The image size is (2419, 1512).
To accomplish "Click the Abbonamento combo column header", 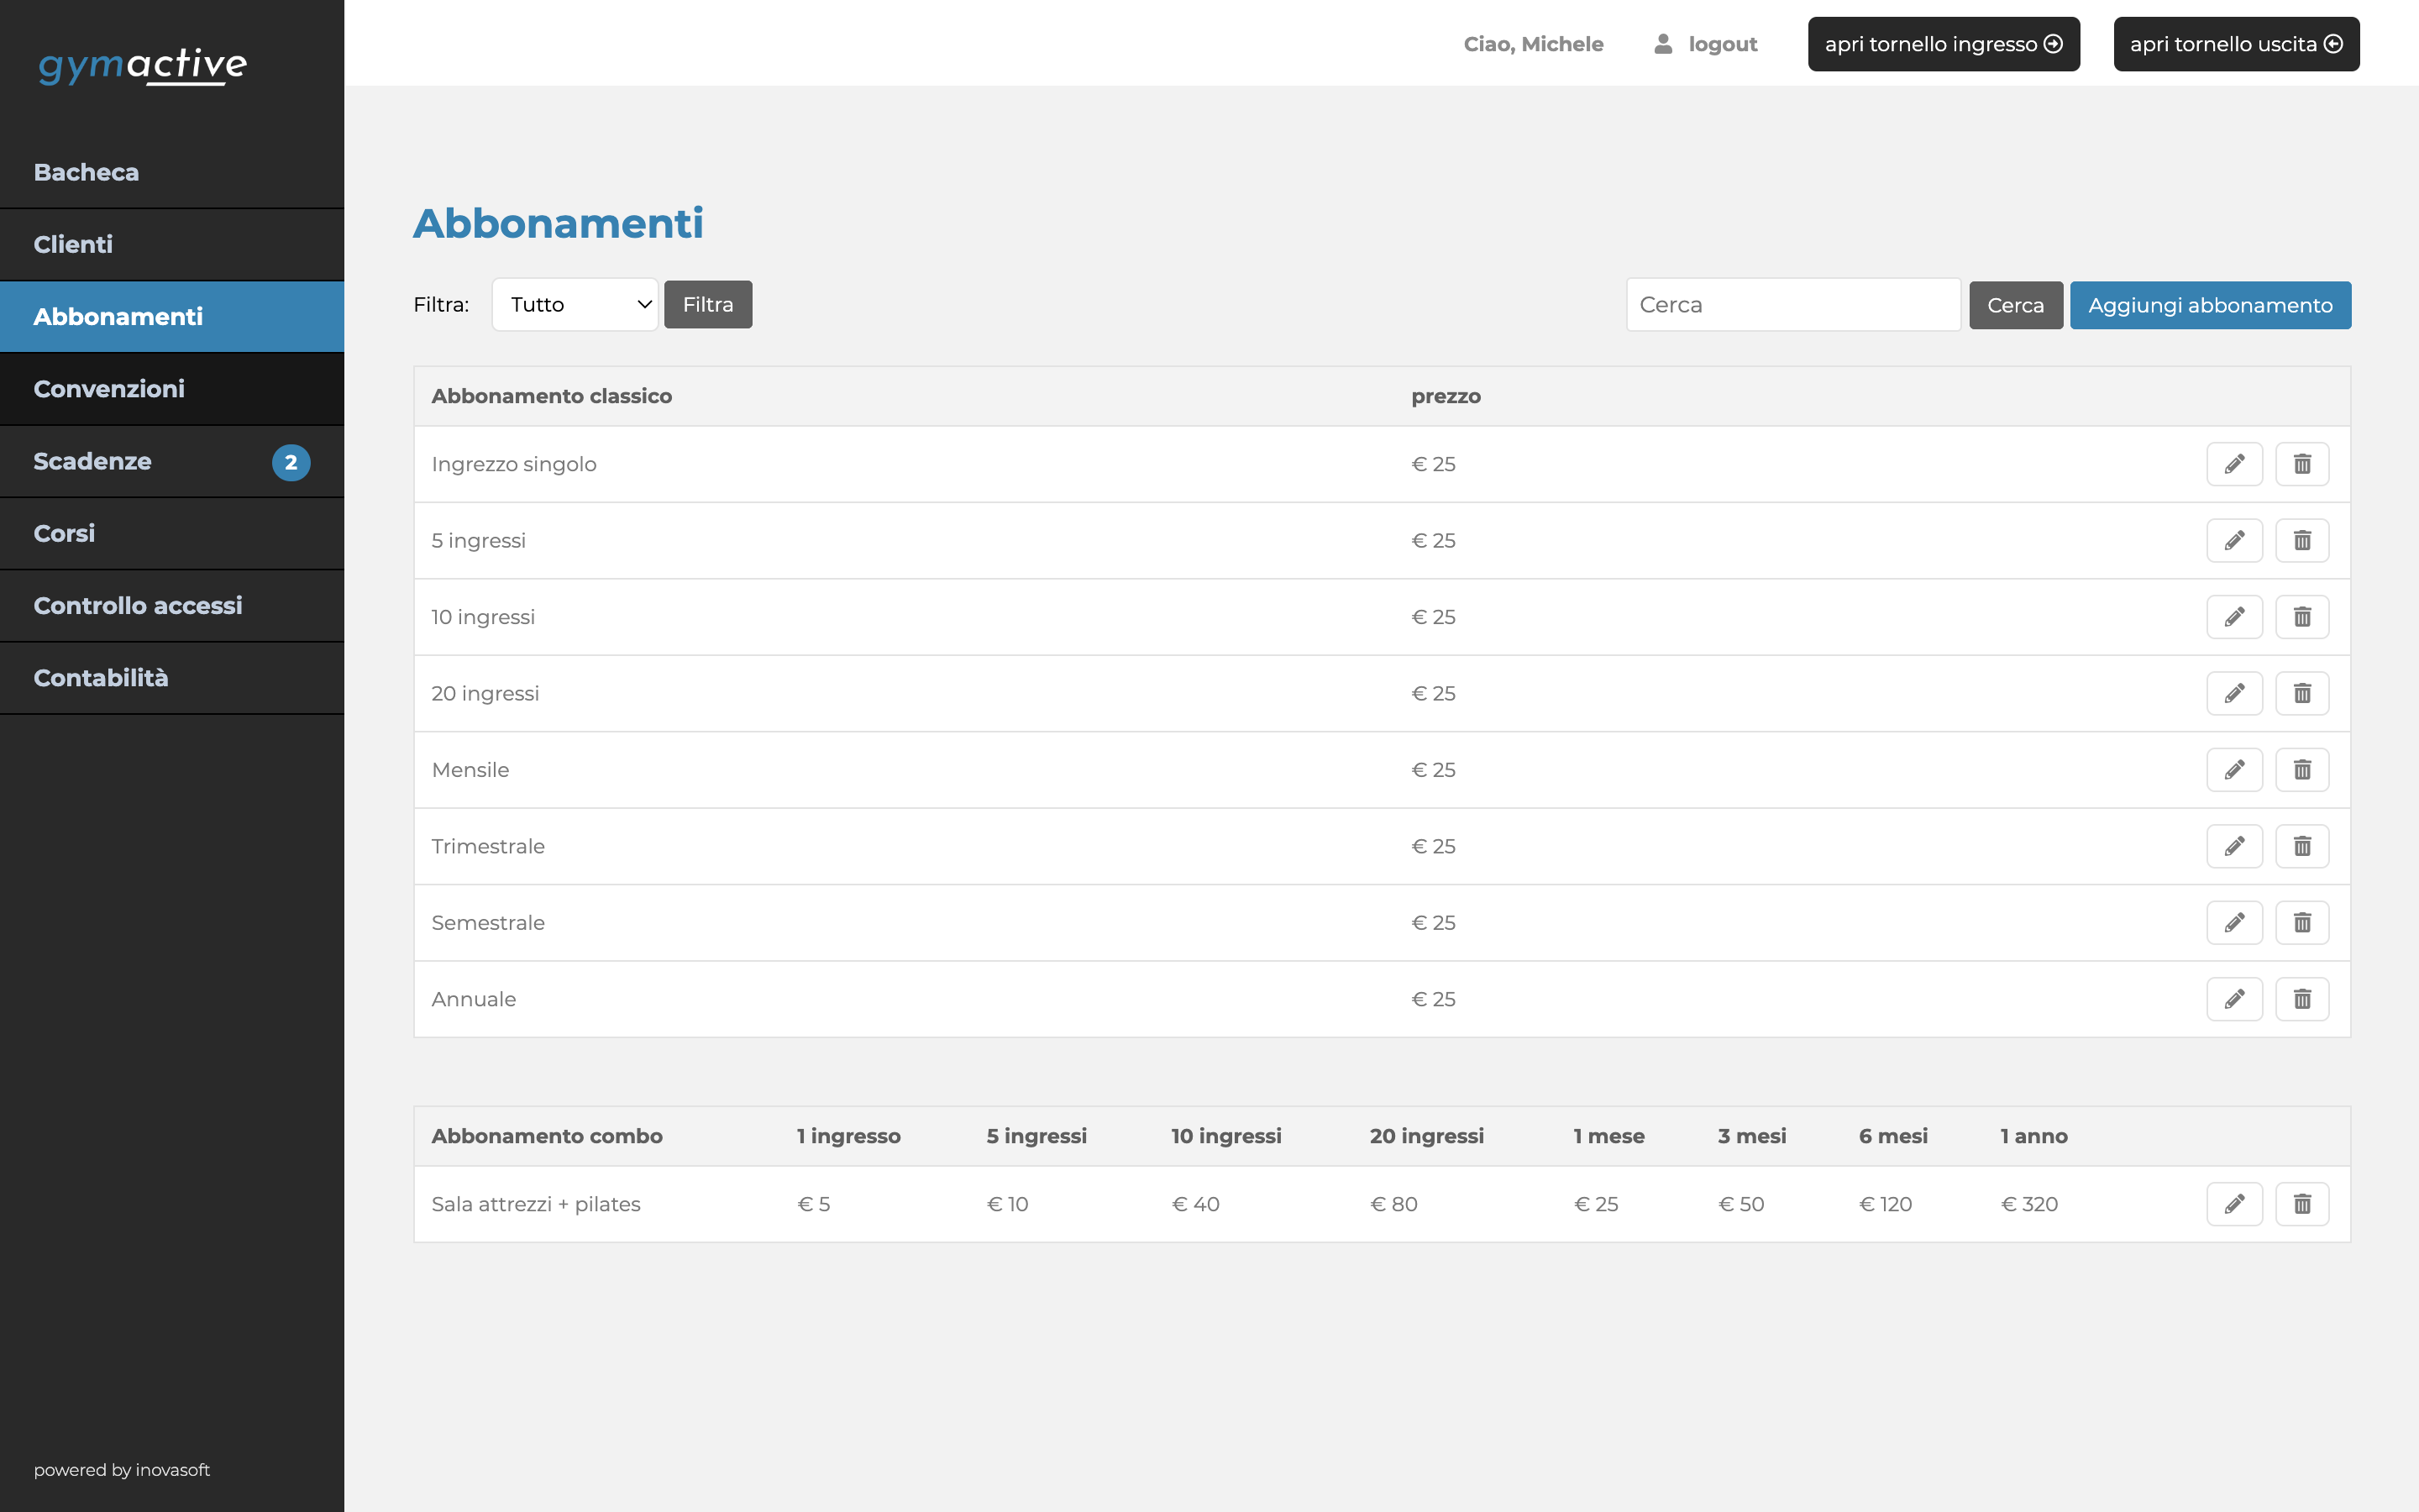I will [x=547, y=1136].
